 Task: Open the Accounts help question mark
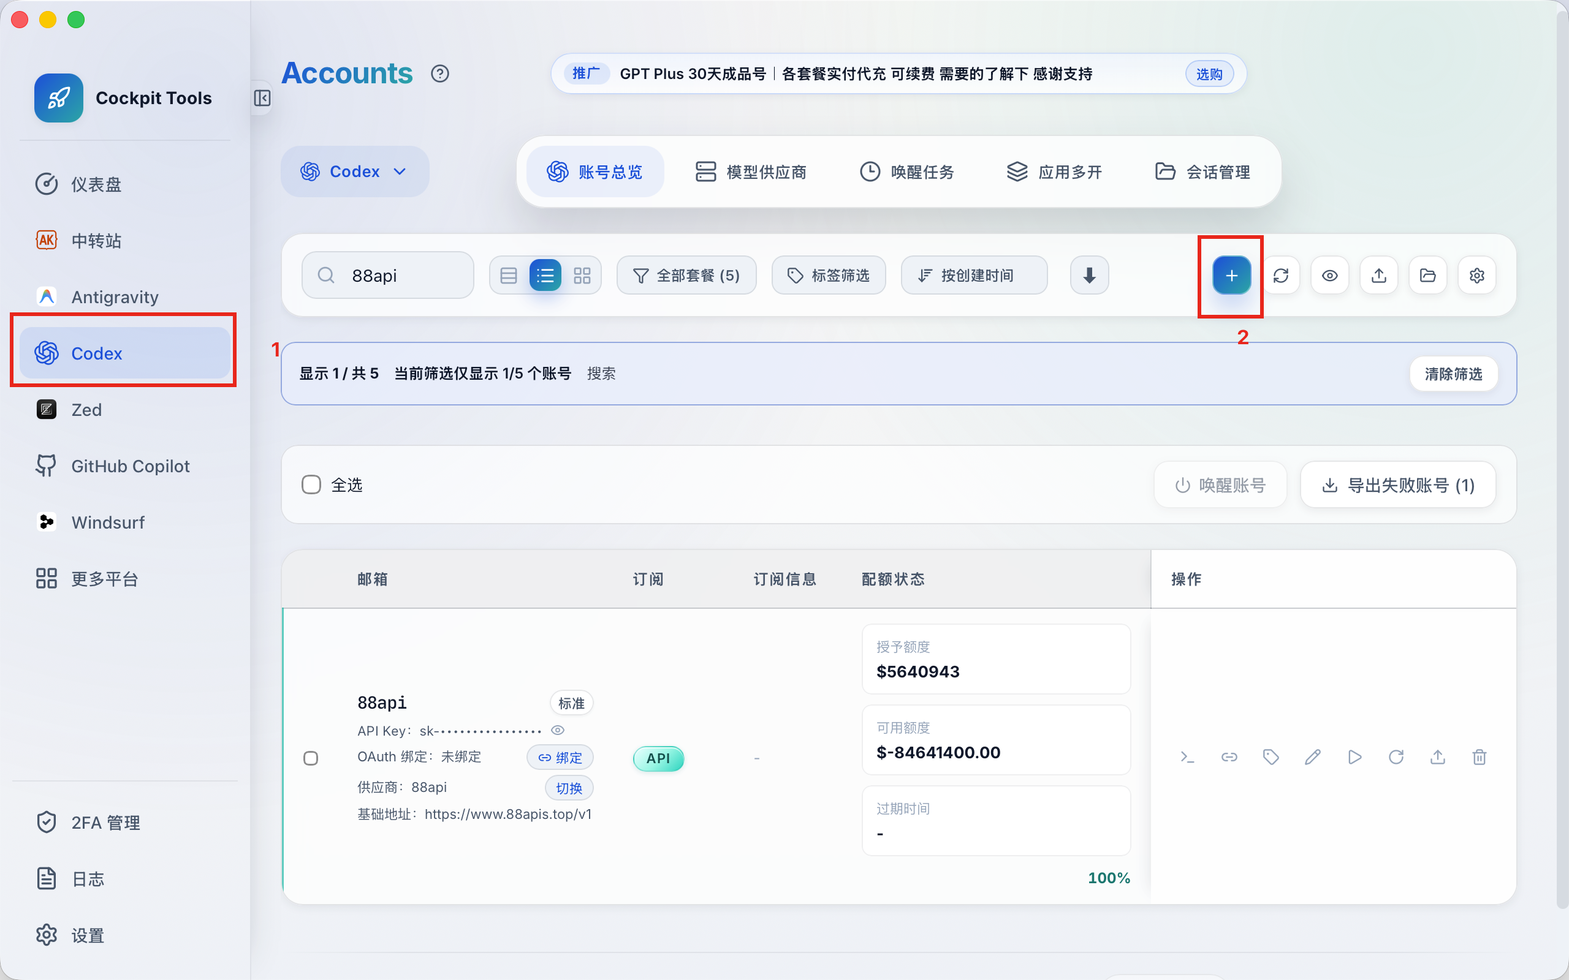439,73
